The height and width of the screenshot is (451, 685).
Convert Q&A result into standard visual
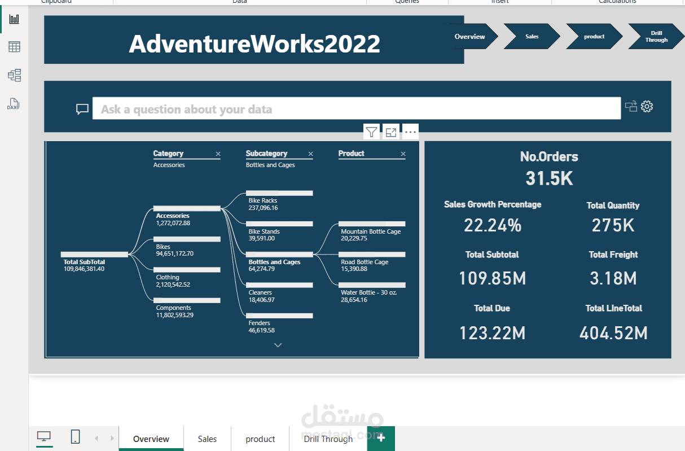630,106
